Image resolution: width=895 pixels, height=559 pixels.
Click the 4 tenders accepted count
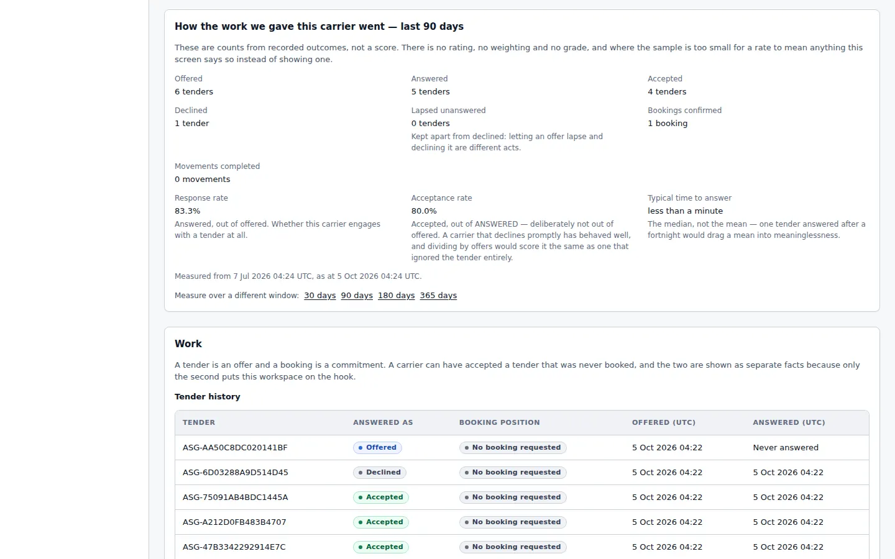pos(667,92)
